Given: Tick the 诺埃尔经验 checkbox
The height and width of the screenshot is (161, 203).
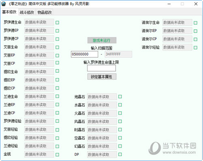Looking at the screenshot, I should point(195,48).
